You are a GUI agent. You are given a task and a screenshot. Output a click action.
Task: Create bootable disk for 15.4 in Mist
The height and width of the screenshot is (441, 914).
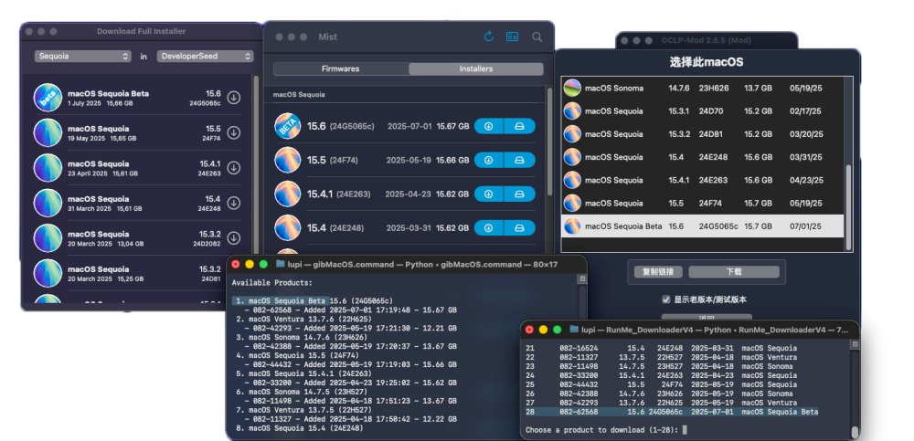(x=519, y=227)
